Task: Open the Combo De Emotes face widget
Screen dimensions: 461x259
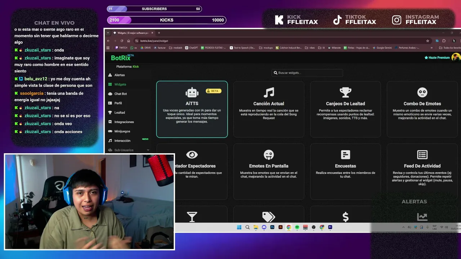Action: click(422, 109)
